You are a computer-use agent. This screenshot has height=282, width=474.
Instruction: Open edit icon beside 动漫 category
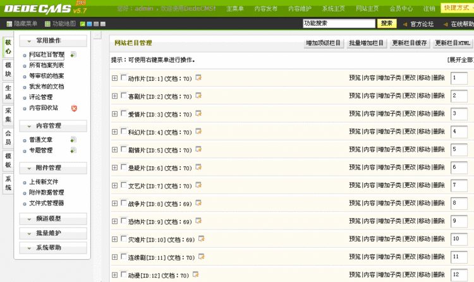(195, 274)
